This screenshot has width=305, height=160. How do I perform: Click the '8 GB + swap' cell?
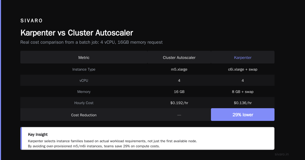point(243,92)
